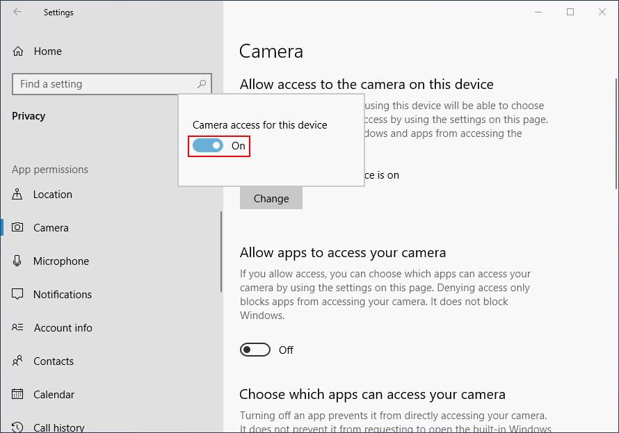Click 'Allow apps to access your camera' heading
Screen dimensions: 619x433
coord(343,253)
